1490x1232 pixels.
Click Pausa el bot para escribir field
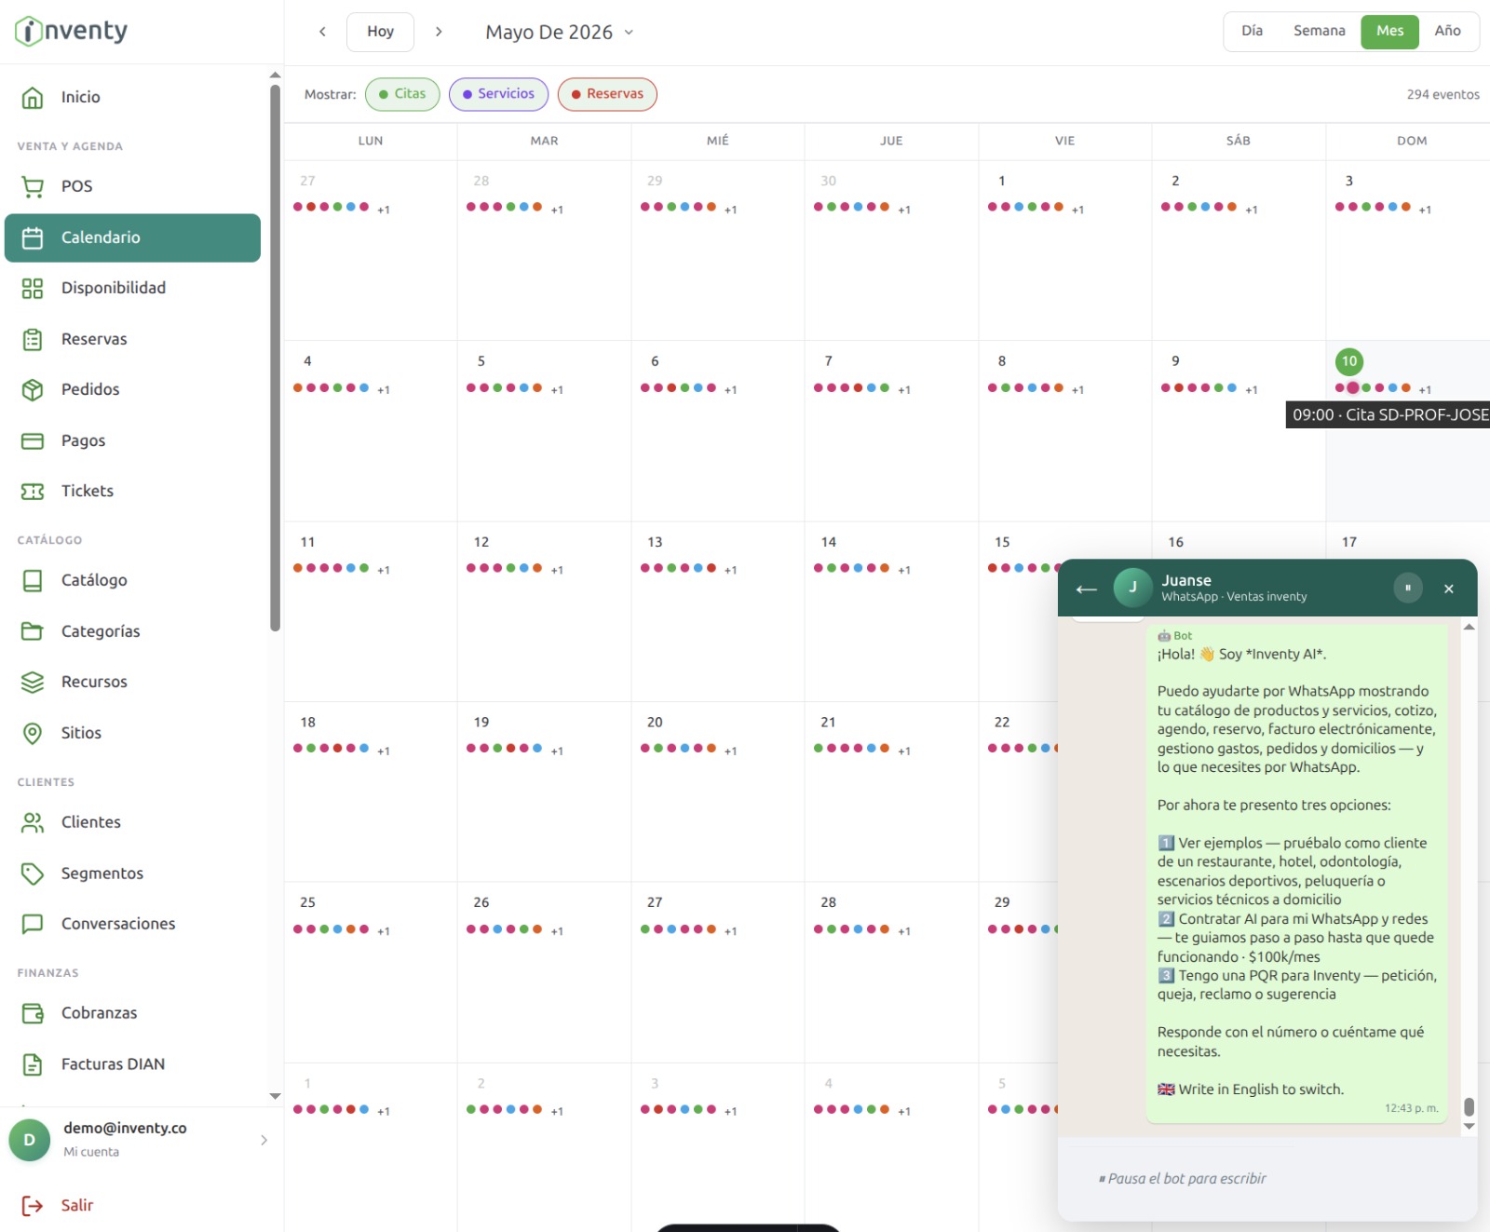click(1267, 1179)
